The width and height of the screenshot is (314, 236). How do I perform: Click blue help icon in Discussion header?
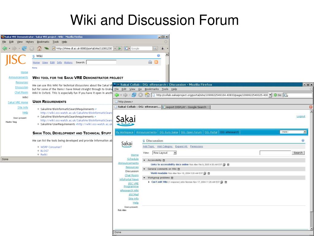[x=303, y=140]
